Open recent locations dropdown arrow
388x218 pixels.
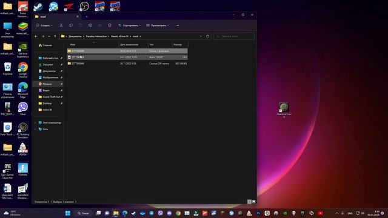(x=49, y=36)
